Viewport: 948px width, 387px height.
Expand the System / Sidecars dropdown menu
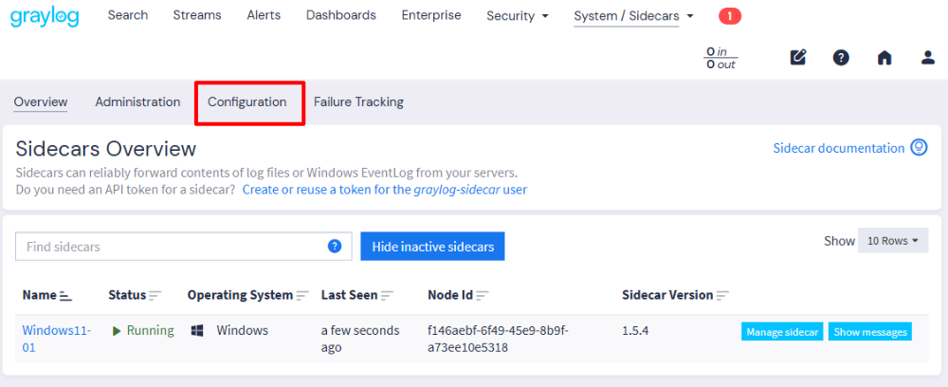(633, 16)
